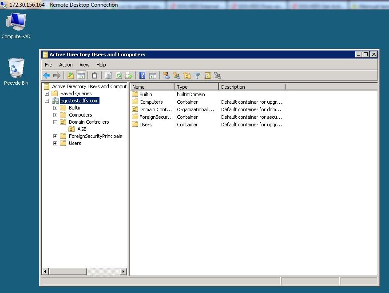Open Properties toolbar icon
Image resolution: width=389 pixels, height=293 pixels.
[108, 75]
